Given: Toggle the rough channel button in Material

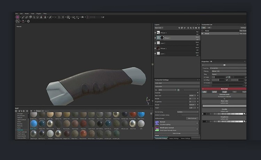Looking at the screenshot, I should [224, 92].
